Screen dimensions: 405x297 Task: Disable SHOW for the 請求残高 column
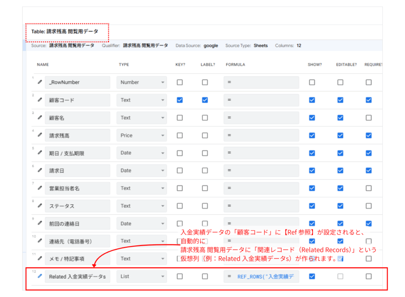tap(312, 135)
